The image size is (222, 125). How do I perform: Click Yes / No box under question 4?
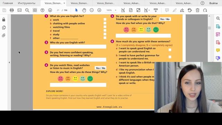tap(101, 68)
